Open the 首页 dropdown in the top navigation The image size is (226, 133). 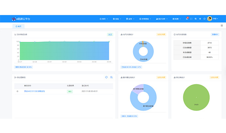coord(104,19)
